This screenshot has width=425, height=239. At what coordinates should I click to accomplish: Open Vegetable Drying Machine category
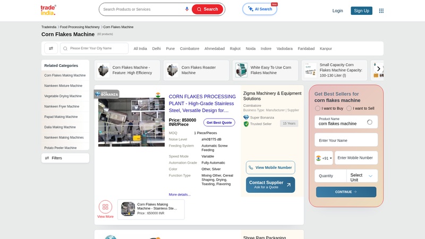[63, 96]
